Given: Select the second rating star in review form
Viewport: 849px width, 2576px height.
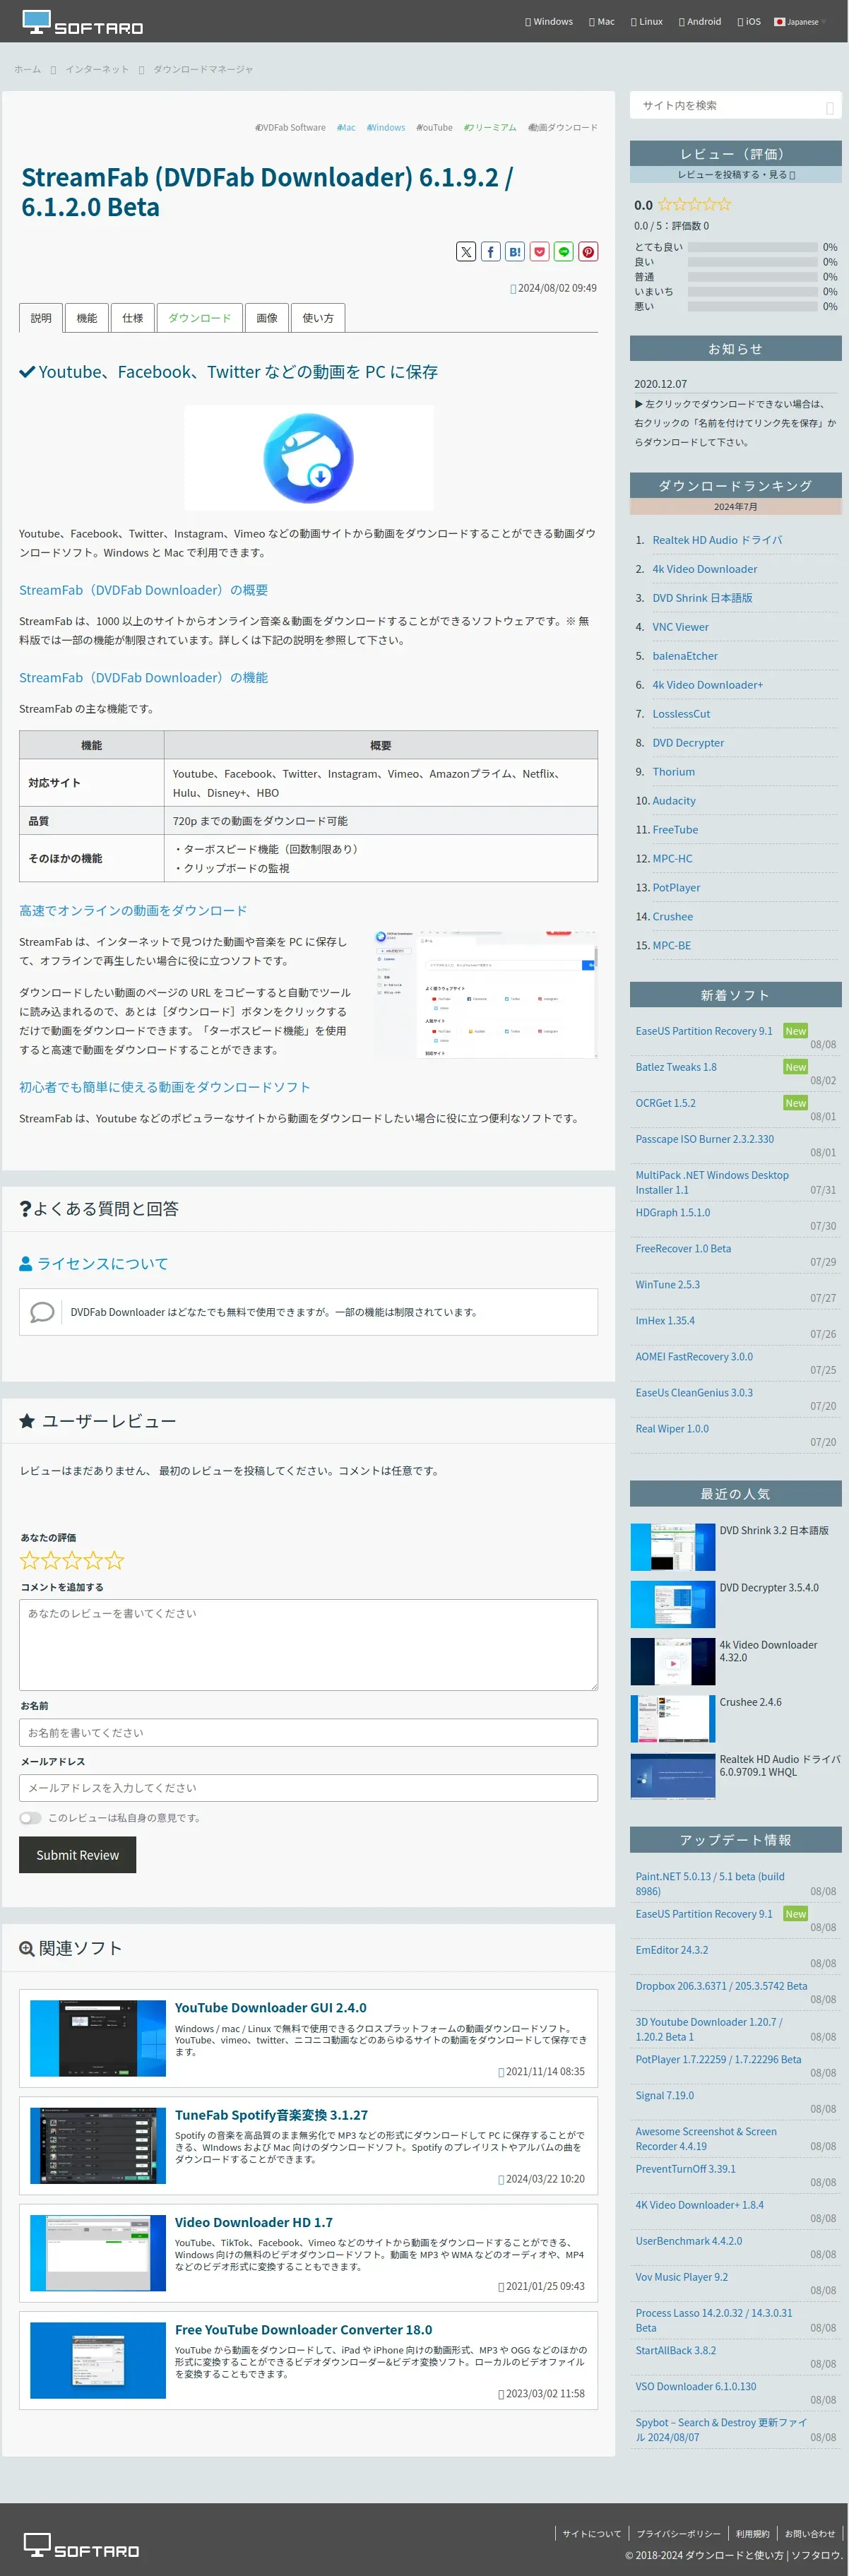Looking at the screenshot, I should pos(50,1560).
